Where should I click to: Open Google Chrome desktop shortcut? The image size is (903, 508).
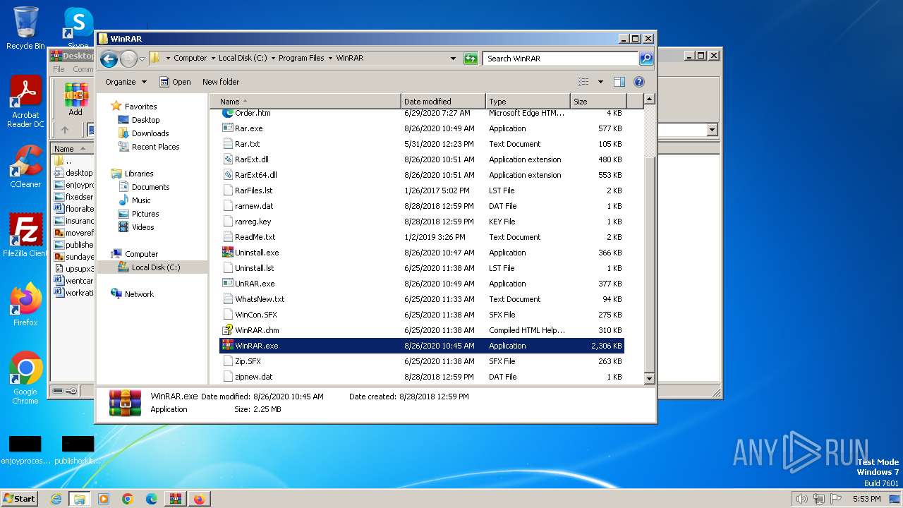click(x=25, y=378)
